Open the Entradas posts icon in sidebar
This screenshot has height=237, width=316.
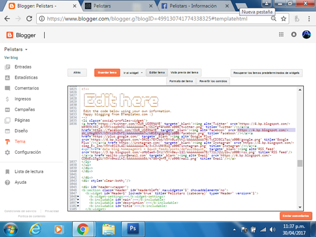(7, 67)
